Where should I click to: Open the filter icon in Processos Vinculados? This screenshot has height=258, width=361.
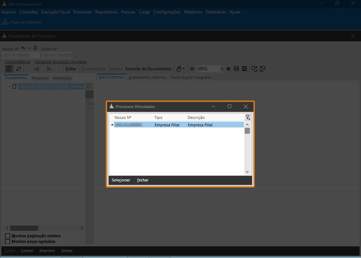tap(247, 118)
